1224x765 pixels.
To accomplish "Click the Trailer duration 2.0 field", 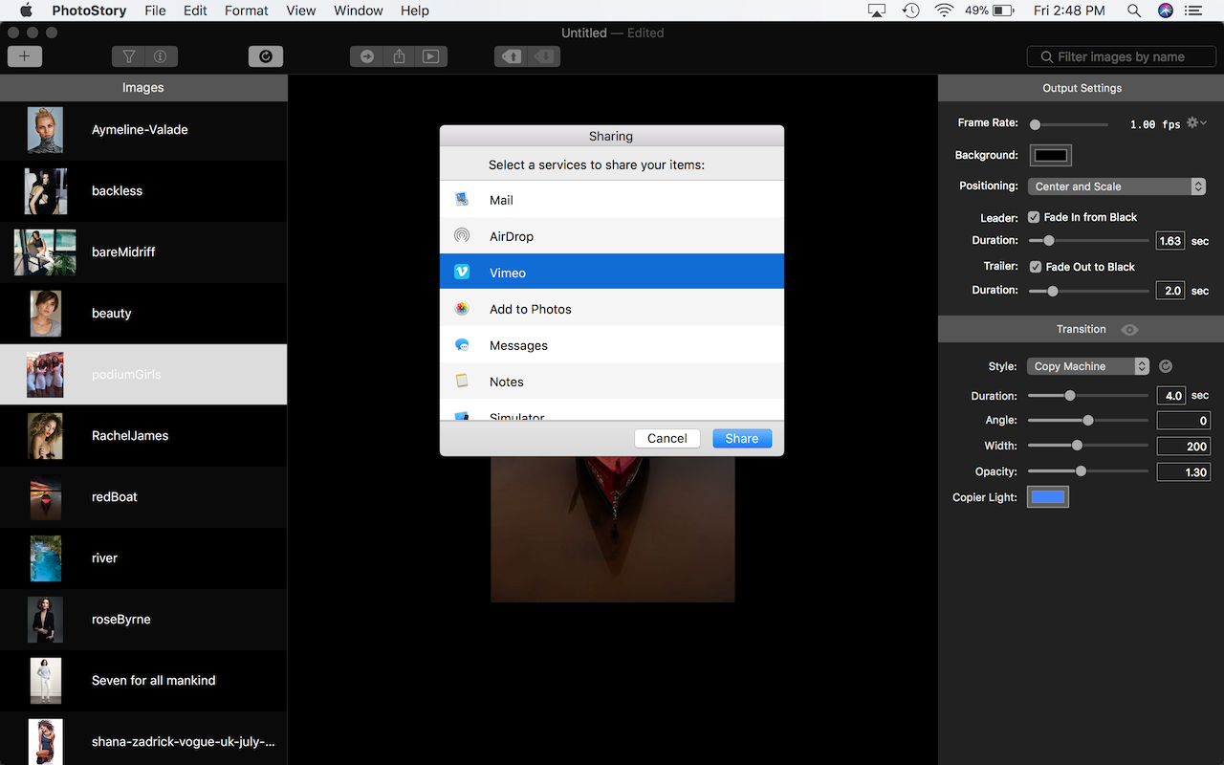I will pos(1170,291).
